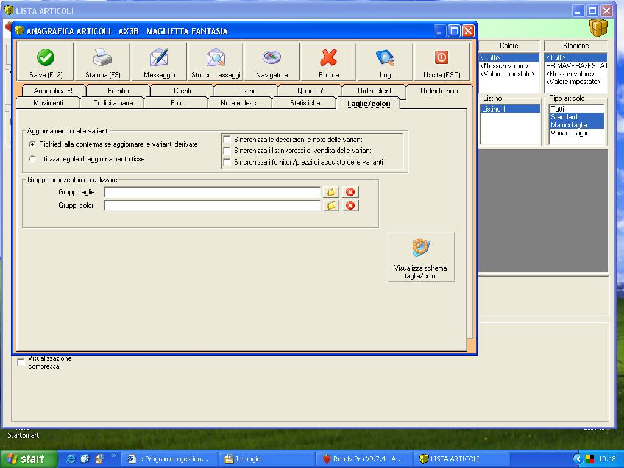
Task: Select Listino 1 in Listino list
Action: point(510,108)
